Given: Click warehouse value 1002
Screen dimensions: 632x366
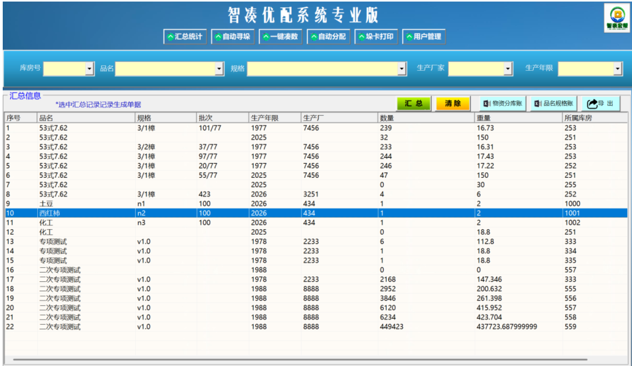Looking at the screenshot, I should [572, 222].
